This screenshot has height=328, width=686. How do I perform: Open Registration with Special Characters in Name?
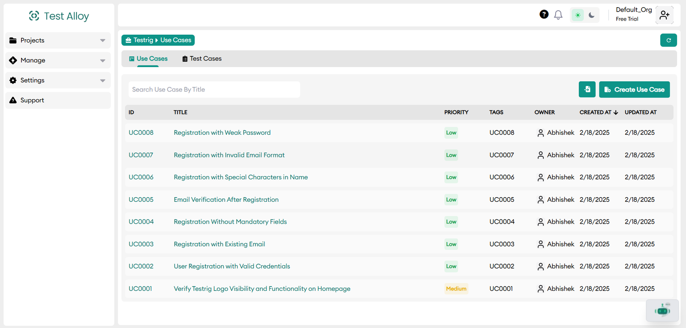pos(241,177)
